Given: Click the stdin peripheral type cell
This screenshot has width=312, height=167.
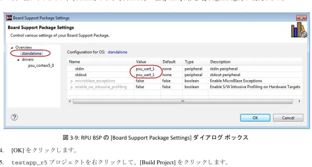Looking at the screenshot, I should [193, 69].
